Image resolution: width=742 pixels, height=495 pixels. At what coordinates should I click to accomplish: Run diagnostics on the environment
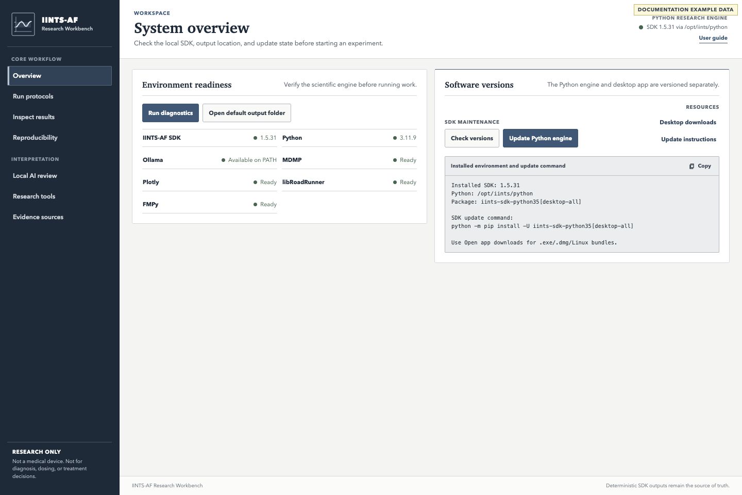pyautogui.click(x=171, y=113)
